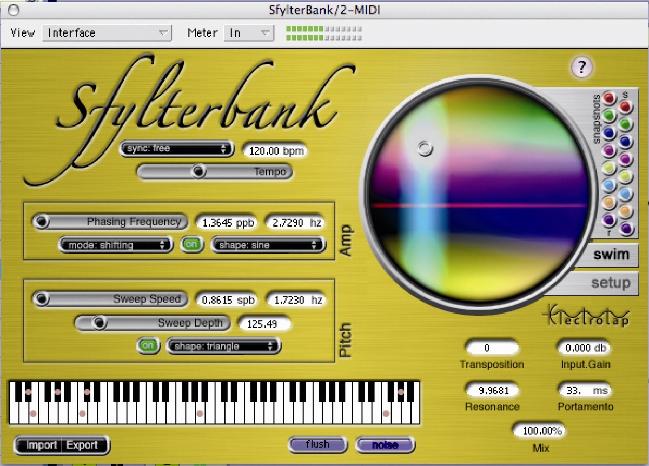Click the Tempo slider knob
The image size is (649, 466).
click(x=200, y=172)
